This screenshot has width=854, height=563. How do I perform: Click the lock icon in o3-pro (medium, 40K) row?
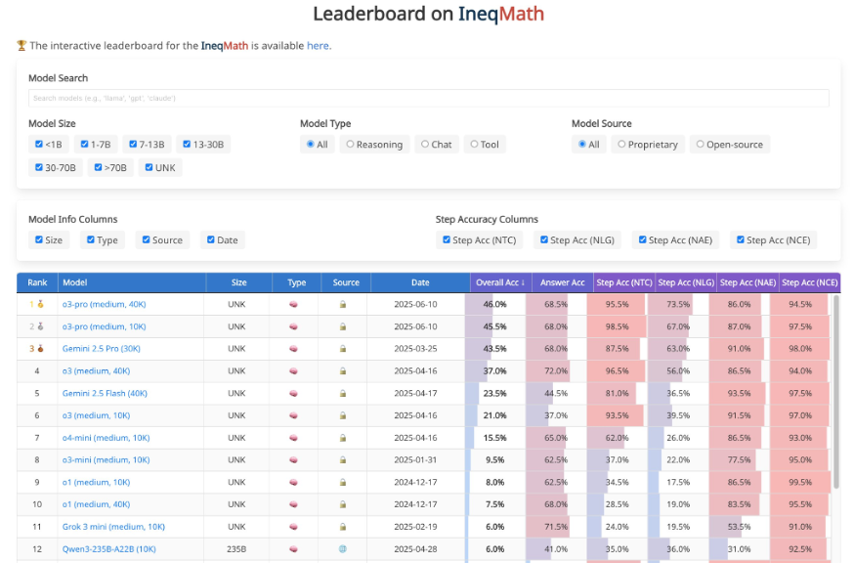tap(343, 305)
